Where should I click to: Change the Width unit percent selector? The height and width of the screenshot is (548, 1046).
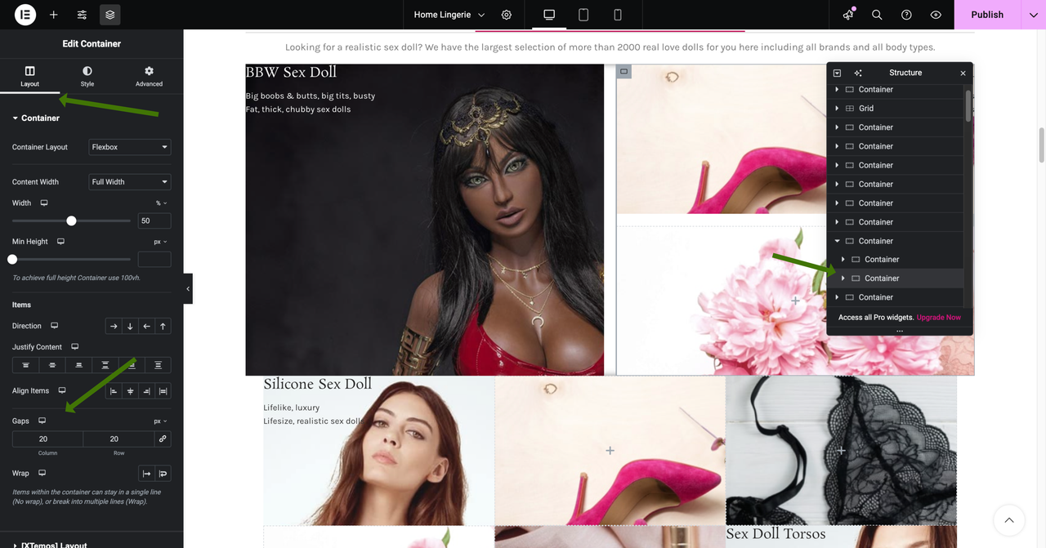click(161, 203)
